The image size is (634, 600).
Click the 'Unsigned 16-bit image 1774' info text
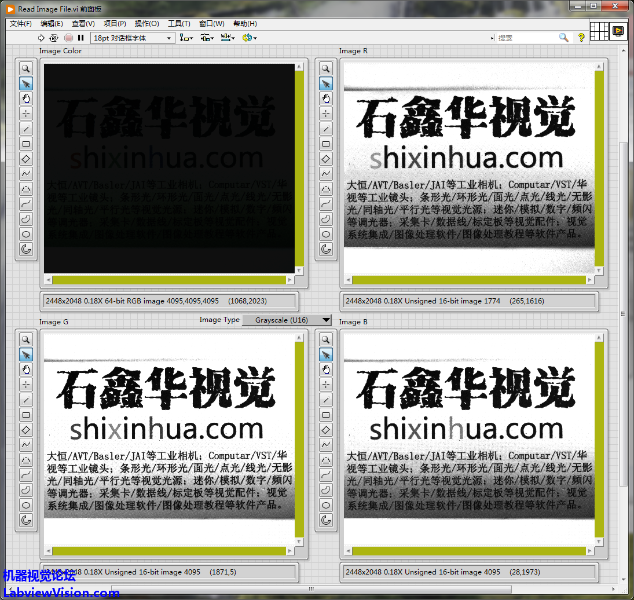(x=452, y=301)
